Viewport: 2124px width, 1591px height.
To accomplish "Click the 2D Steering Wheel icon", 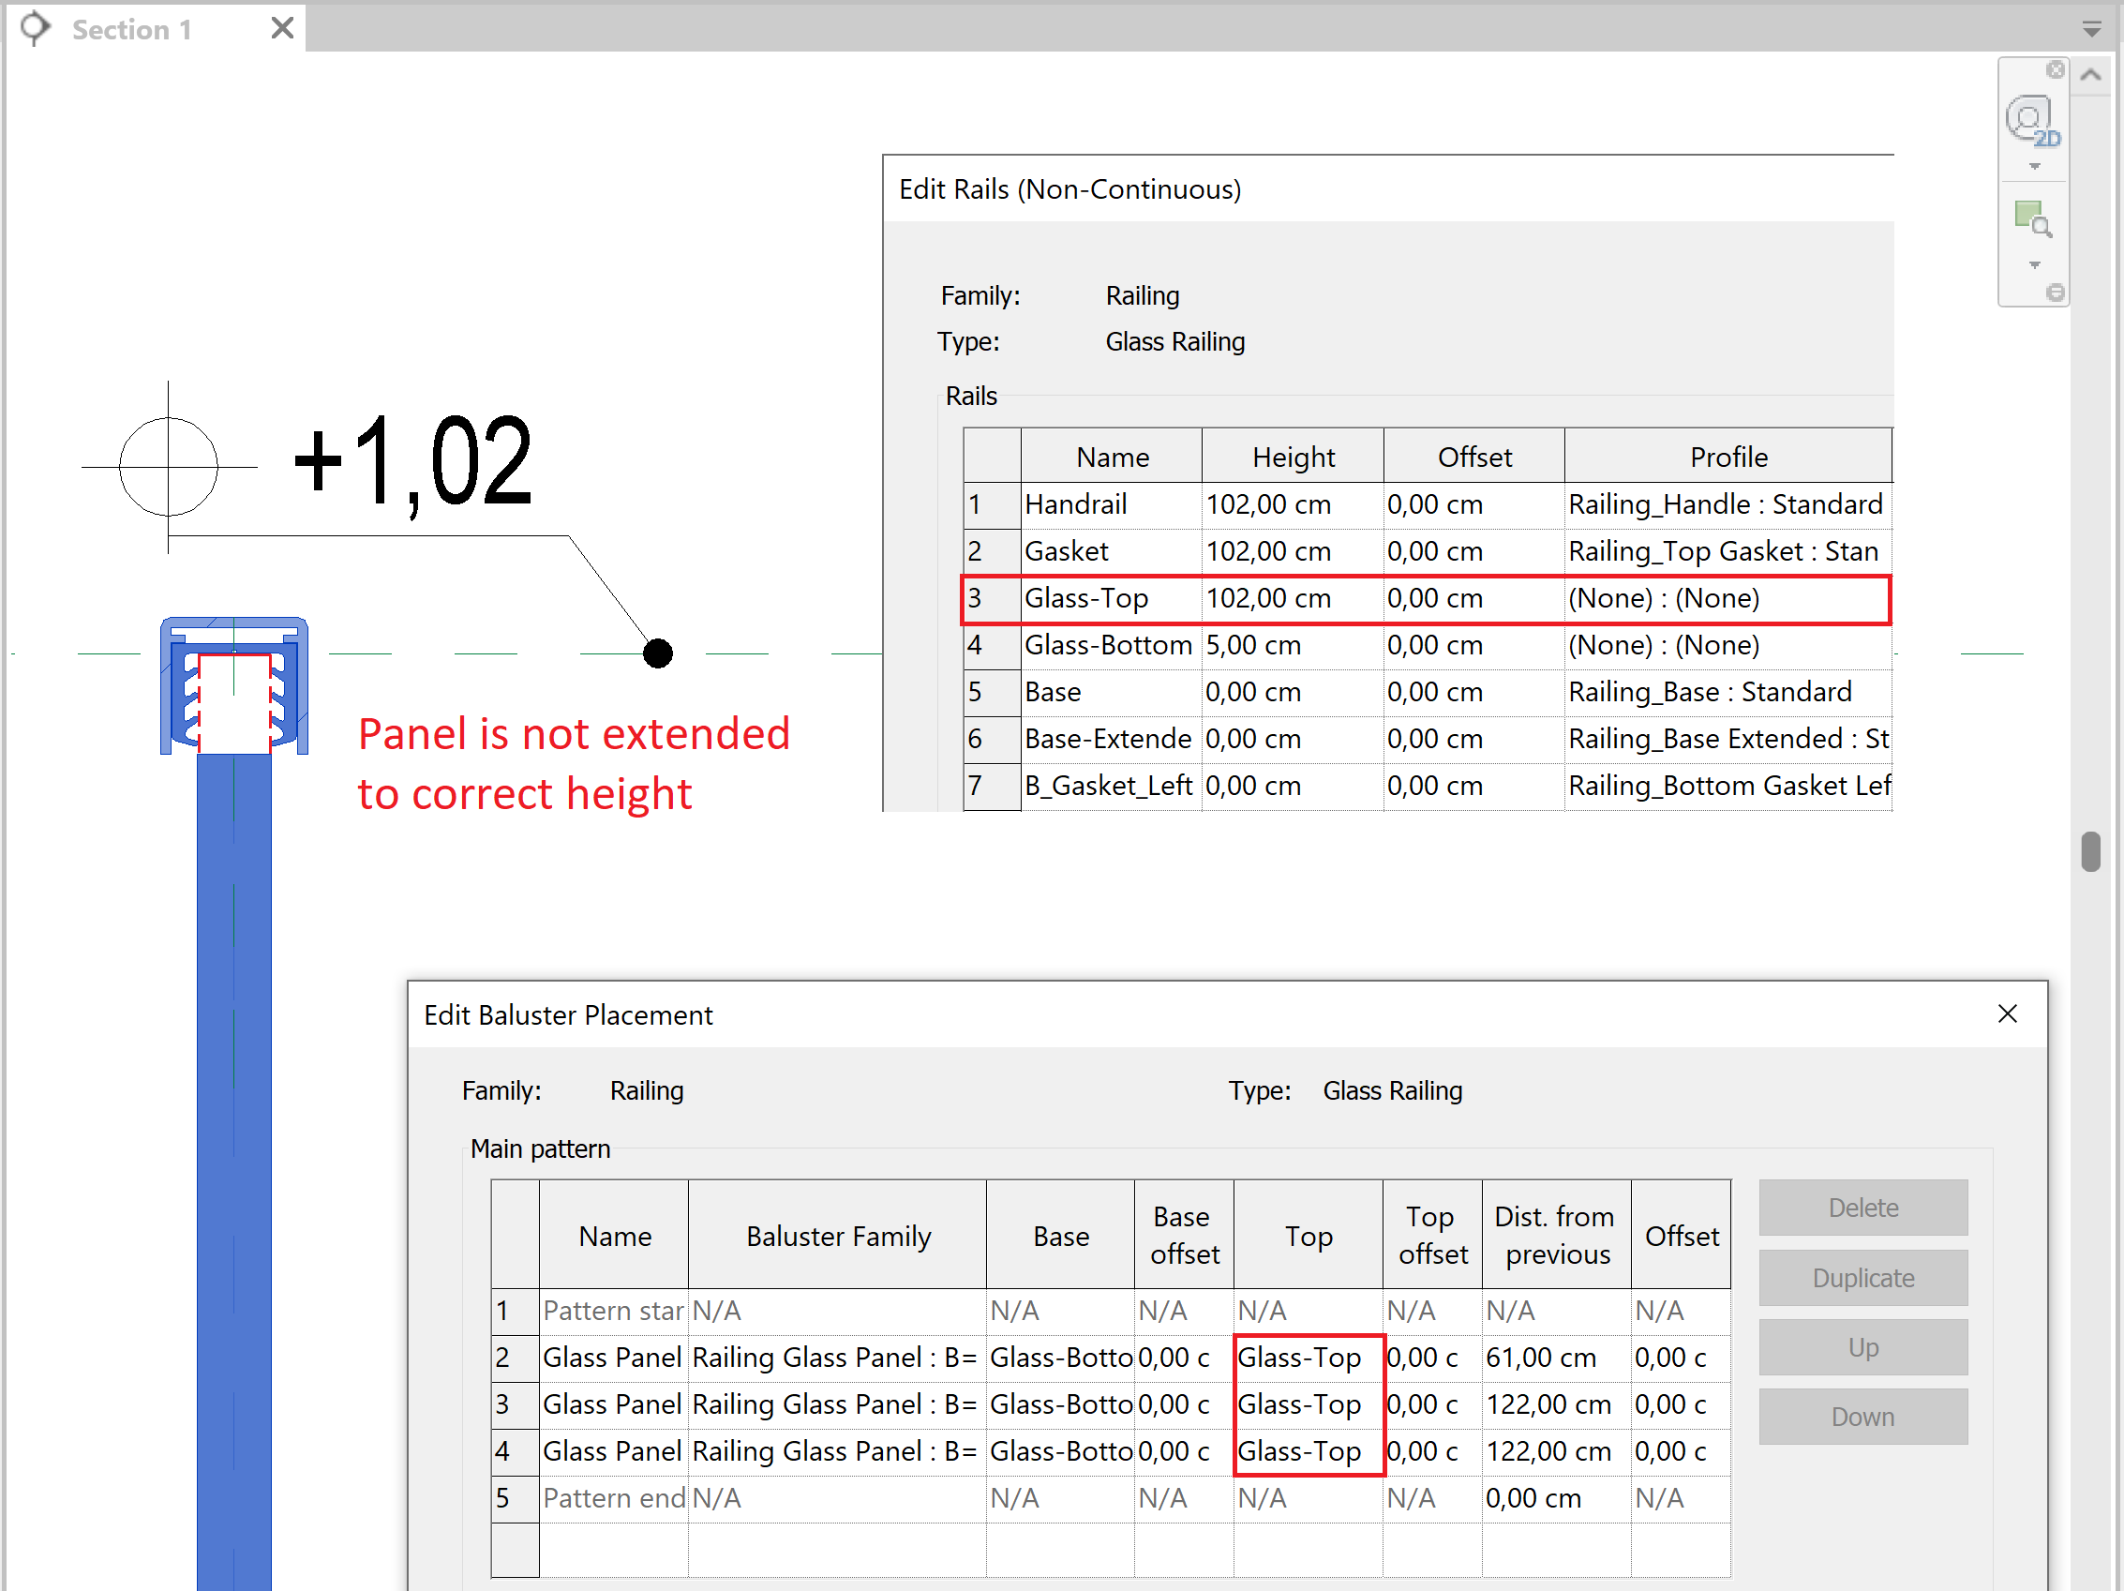I will point(2032,120).
